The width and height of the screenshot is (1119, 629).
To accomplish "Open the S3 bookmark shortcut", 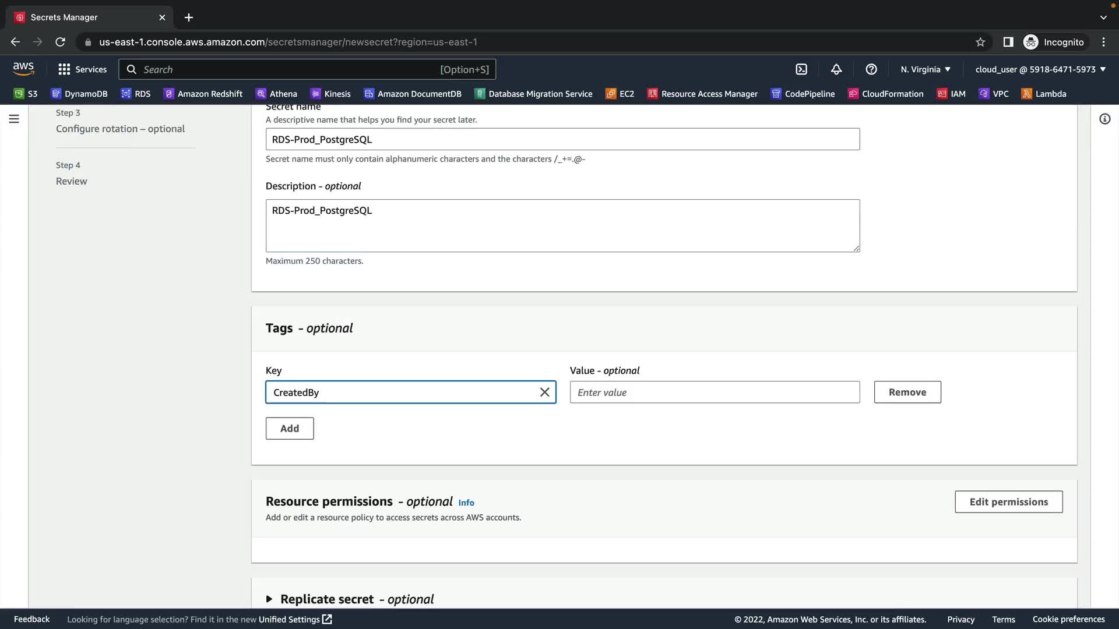I will [26, 94].
